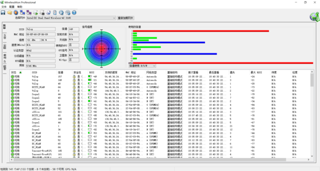
Task: Click the orange target icon in toolbar
Action: tap(16, 13)
